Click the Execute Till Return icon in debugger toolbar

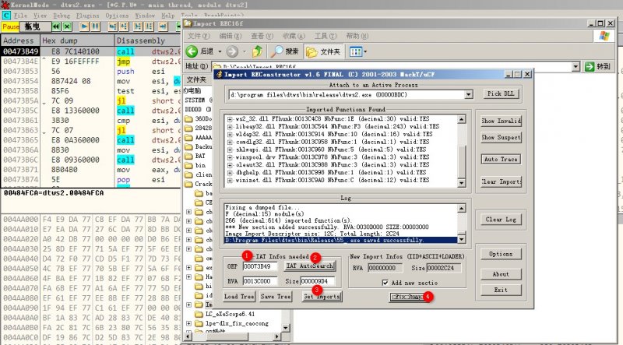tap(163, 26)
